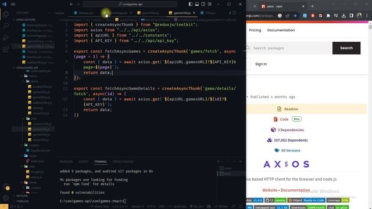This screenshot has height=209, width=372.
Task: Open the browser extensions puzzle icon
Action: tap(328, 16)
